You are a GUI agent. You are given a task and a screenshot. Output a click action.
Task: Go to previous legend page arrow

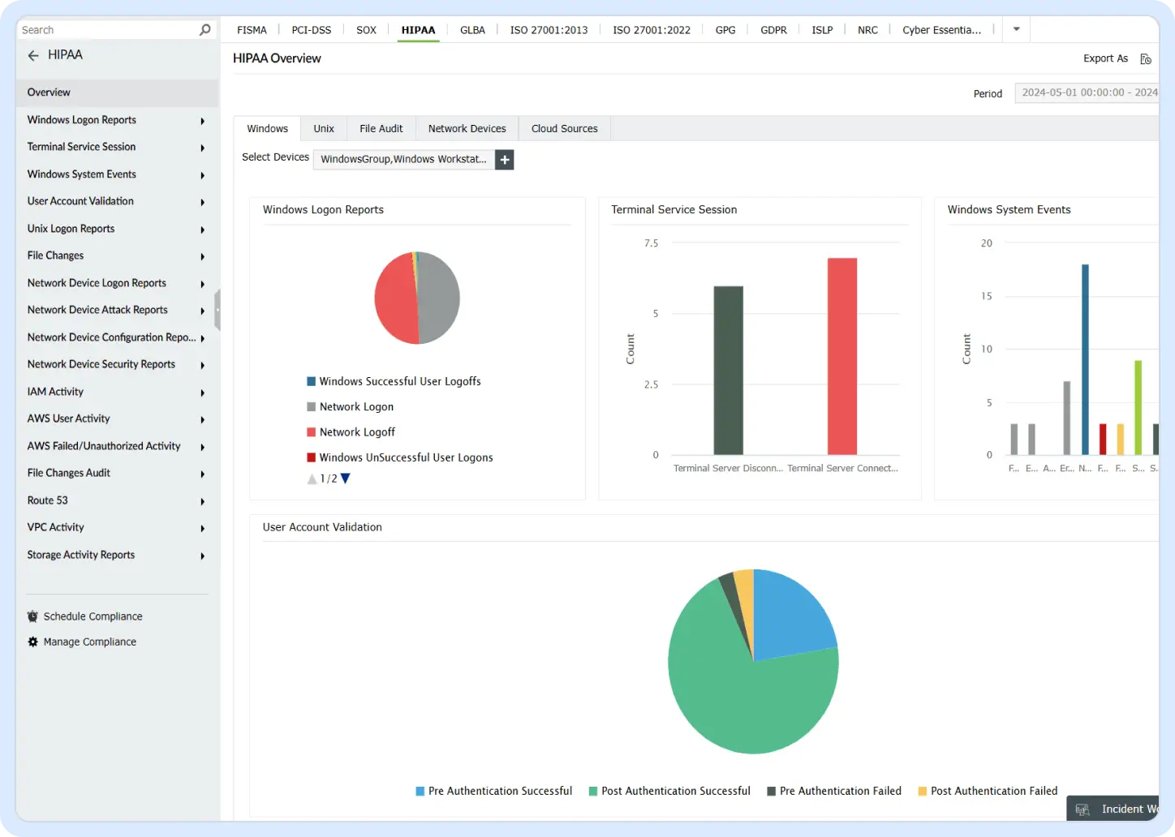(x=312, y=479)
